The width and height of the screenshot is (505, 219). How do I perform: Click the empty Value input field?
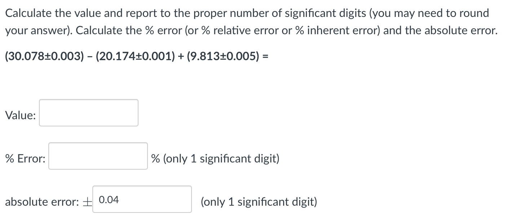[x=89, y=113]
